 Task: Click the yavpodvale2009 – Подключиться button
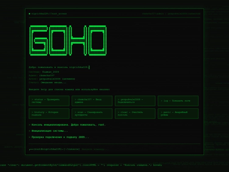tap(135, 101)
